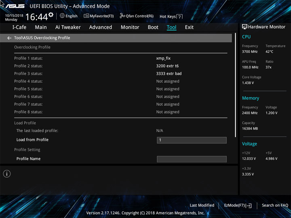The height and width of the screenshot is (218, 291).
Task: Click the Profile 5 status label
Action: pos(28,89)
